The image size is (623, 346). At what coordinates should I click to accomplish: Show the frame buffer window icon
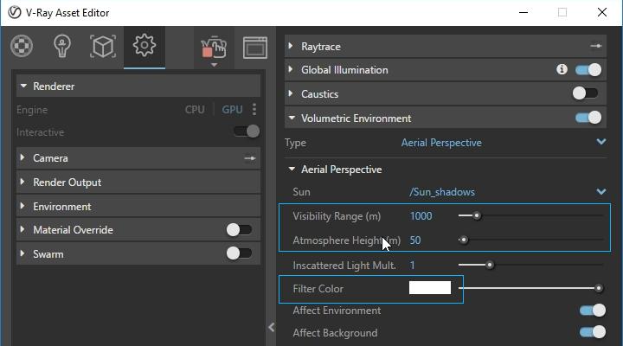(254, 47)
